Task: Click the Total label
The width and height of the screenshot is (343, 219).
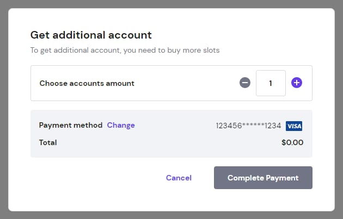Action: coord(48,143)
